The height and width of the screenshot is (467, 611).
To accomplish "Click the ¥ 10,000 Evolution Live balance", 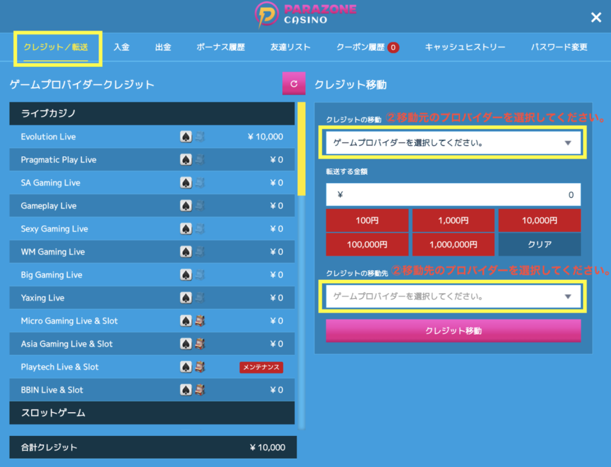I will tap(266, 137).
